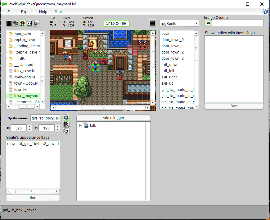Click the Add a trigger button

tap(113, 118)
